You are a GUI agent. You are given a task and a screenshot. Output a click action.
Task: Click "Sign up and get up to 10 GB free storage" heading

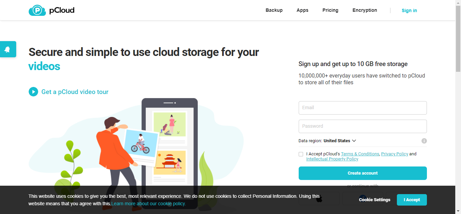(x=353, y=64)
